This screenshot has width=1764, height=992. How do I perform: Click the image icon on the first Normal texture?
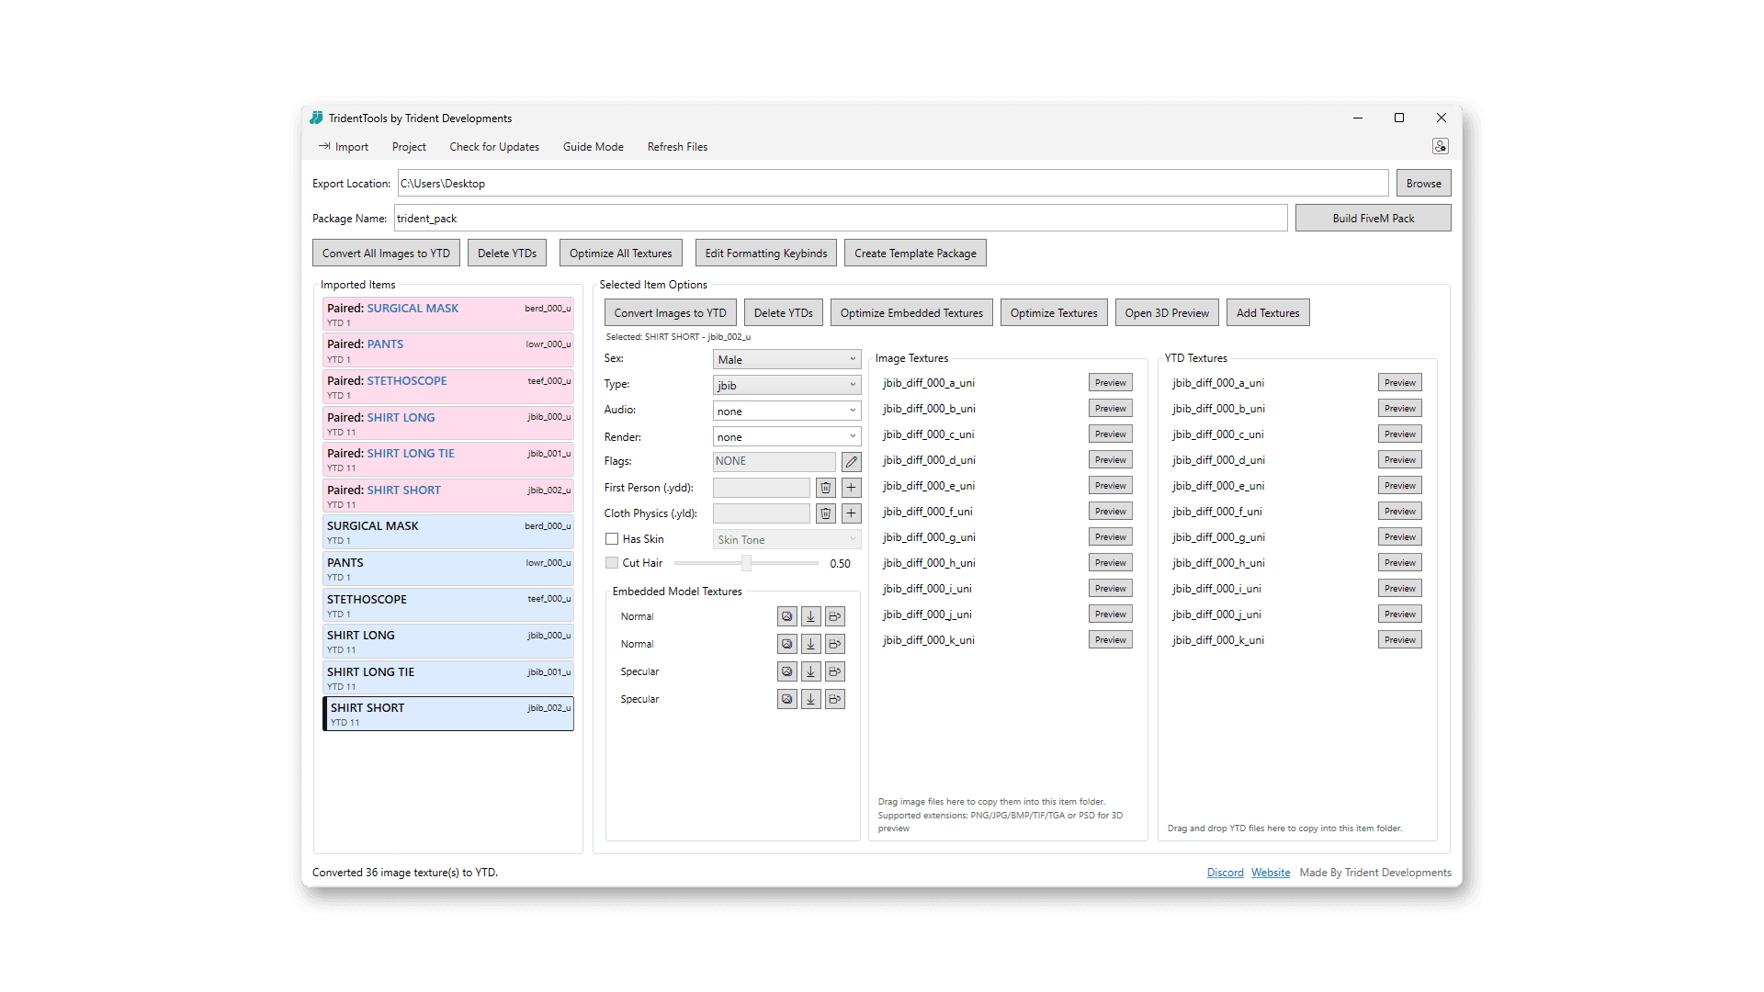point(786,615)
